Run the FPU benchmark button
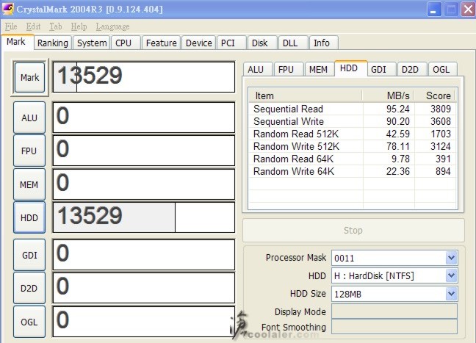The image size is (476, 343). coord(29,151)
